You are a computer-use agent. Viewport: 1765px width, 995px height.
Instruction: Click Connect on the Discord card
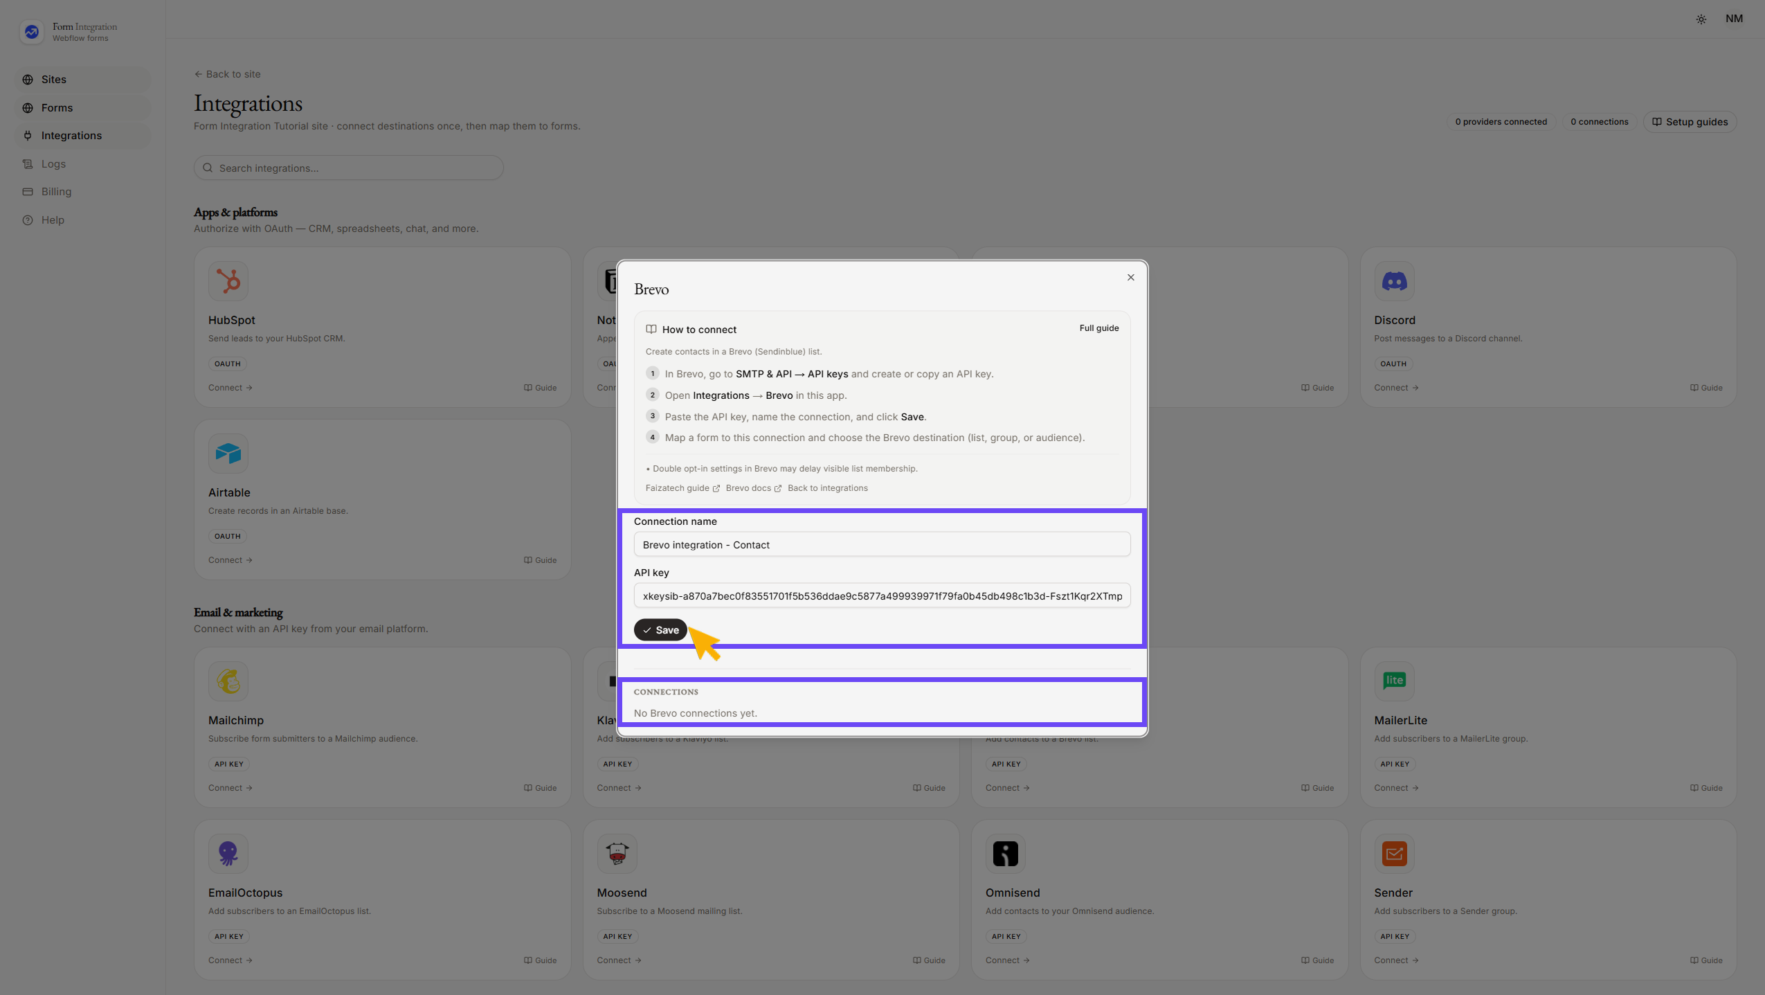coord(1396,388)
